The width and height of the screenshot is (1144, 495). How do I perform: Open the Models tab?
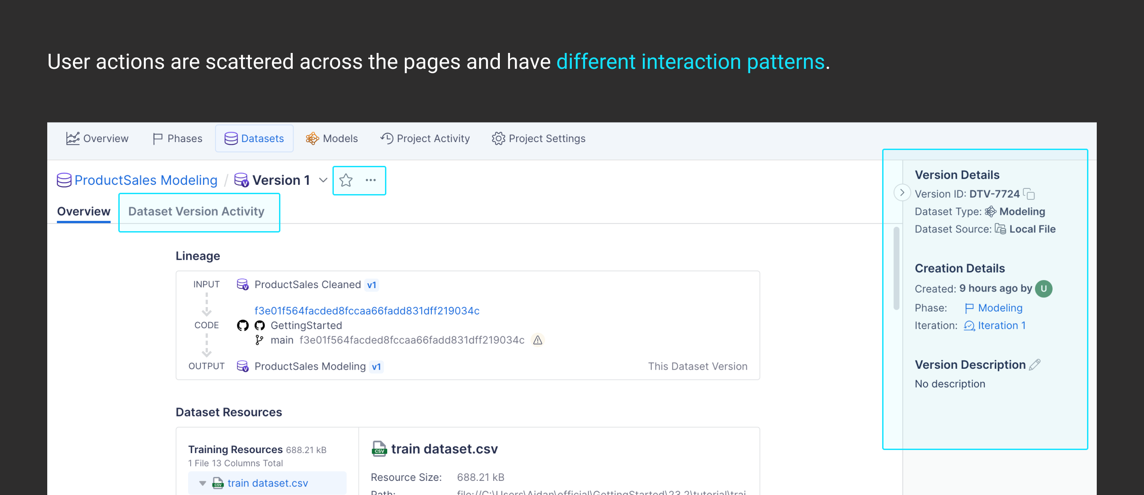tap(332, 139)
